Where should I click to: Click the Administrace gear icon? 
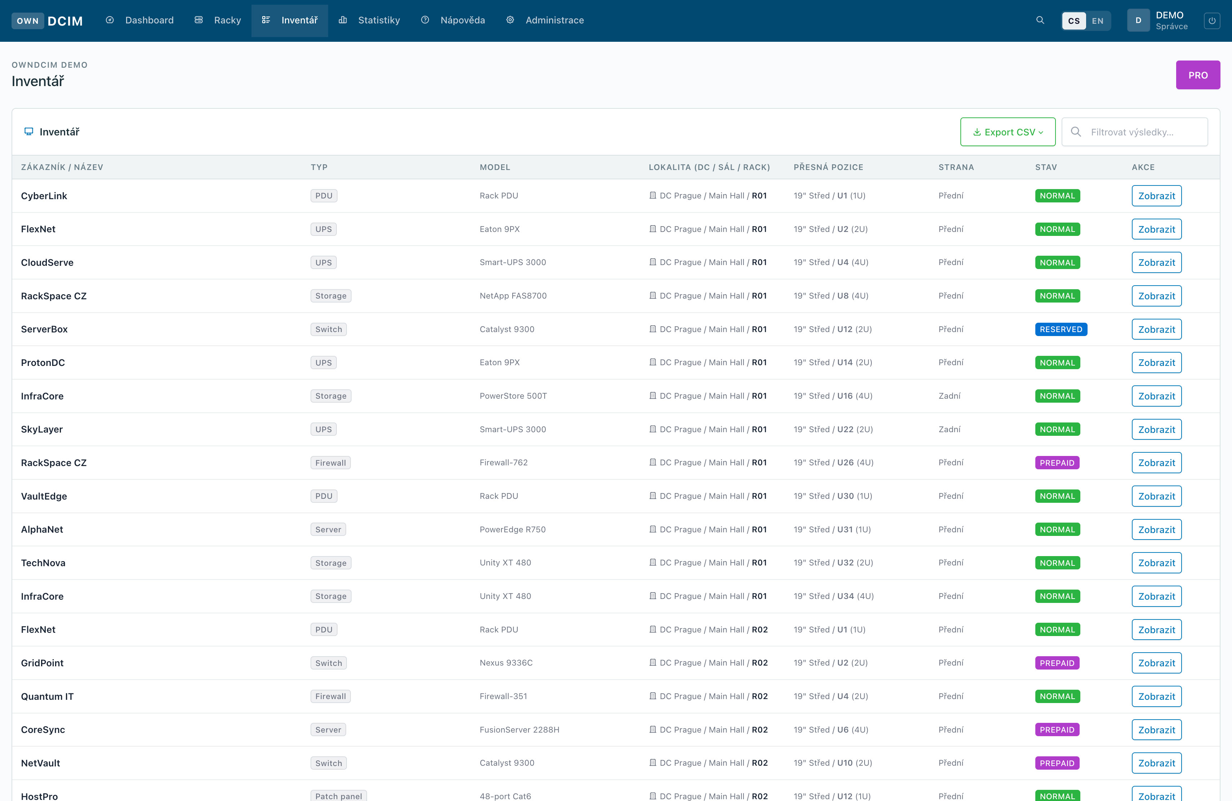[510, 20]
